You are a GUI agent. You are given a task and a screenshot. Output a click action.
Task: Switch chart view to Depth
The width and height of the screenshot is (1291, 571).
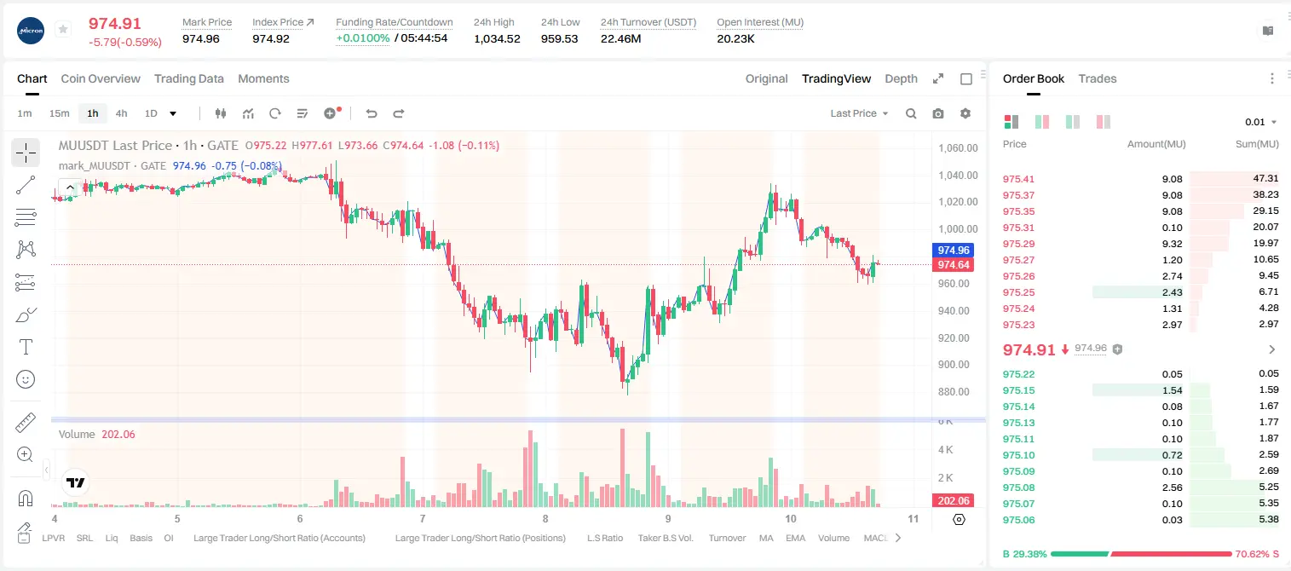point(901,78)
